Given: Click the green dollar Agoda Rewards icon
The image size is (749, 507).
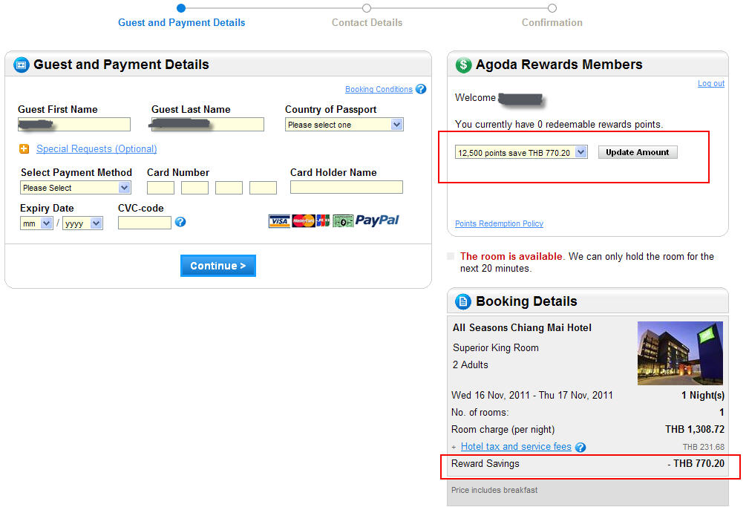Looking at the screenshot, I should pyautogui.click(x=463, y=65).
